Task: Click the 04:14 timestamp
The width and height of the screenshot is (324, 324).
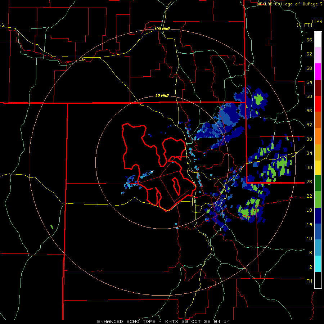Action: pyautogui.click(x=222, y=321)
